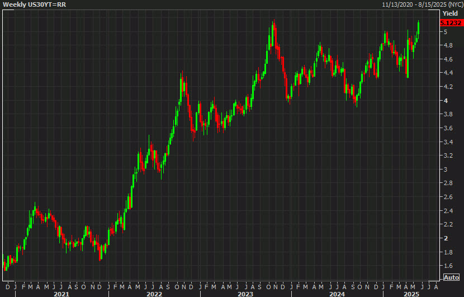
Task: Select the 2.6 yield axis label
Action: [448, 197]
